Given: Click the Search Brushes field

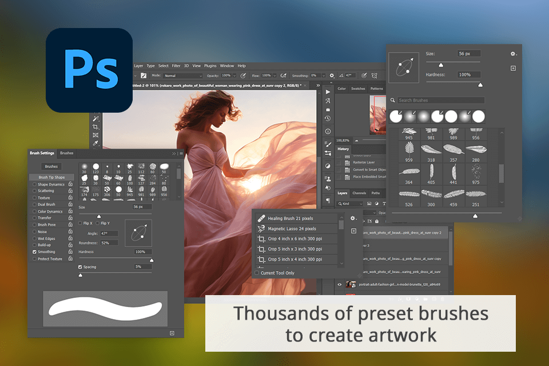Looking at the screenshot, I should click(x=441, y=100).
